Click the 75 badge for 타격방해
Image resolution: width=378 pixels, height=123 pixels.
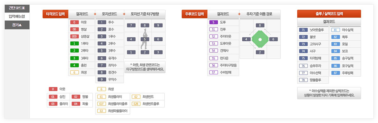(303, 58)
